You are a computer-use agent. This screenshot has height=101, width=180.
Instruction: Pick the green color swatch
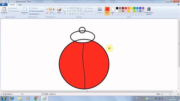134,8
